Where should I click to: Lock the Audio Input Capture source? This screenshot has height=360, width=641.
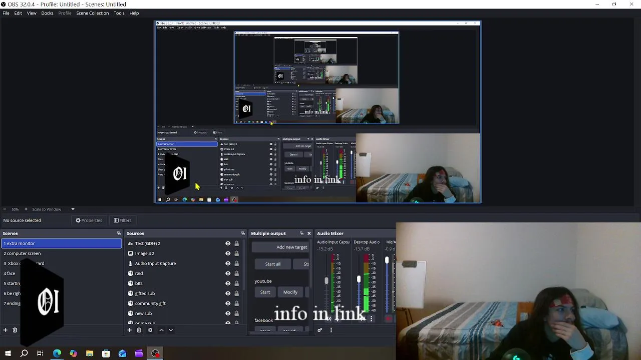click(236, 263)
